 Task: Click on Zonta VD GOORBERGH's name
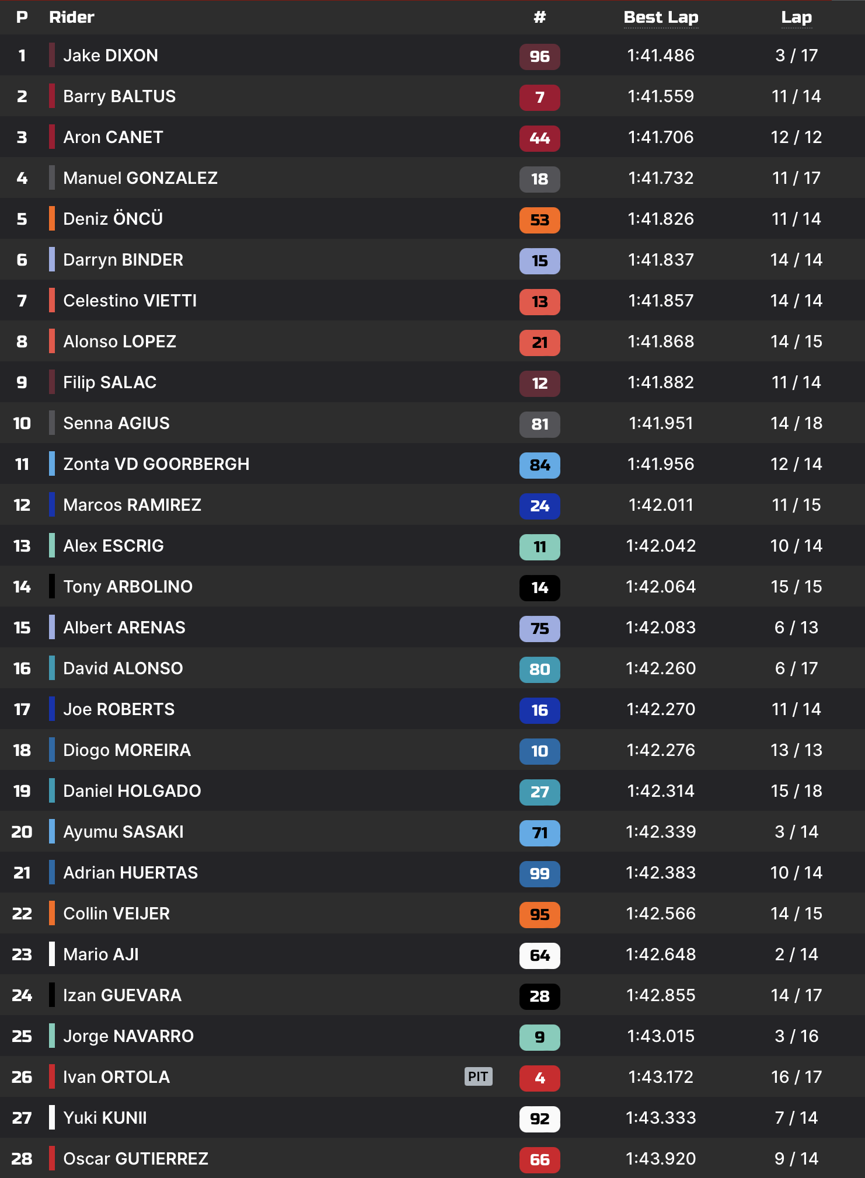point(156,464)
